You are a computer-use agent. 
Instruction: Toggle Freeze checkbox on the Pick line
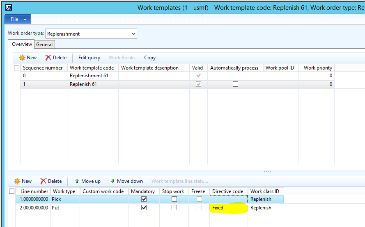(x=199, y=199)
